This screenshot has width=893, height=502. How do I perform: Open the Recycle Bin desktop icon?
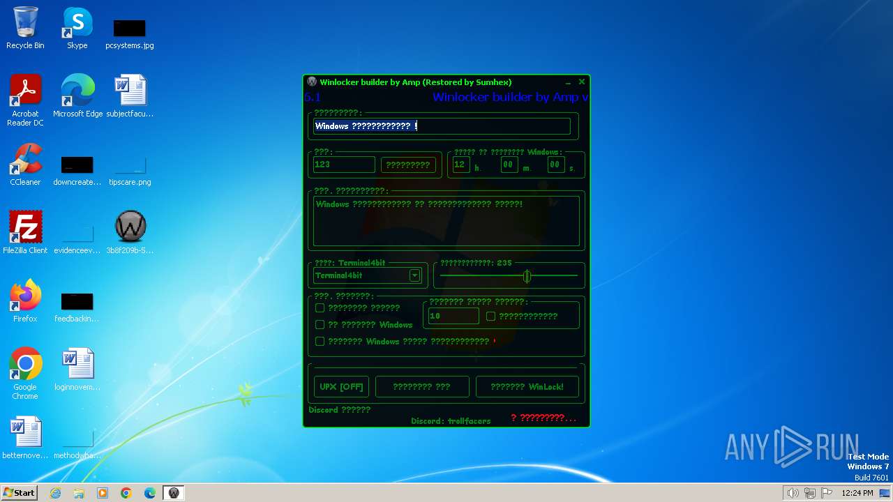tap(25, 28)
